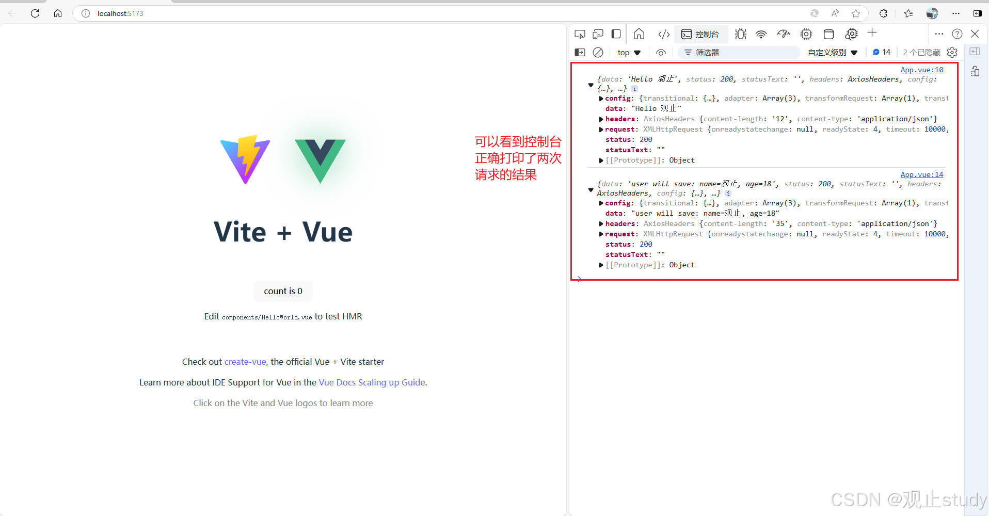Switch to the 控制台 console tab

pos(700,34)
